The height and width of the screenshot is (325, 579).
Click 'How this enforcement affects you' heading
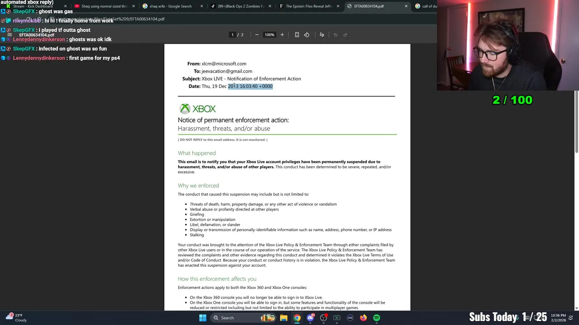coord(217,279)
